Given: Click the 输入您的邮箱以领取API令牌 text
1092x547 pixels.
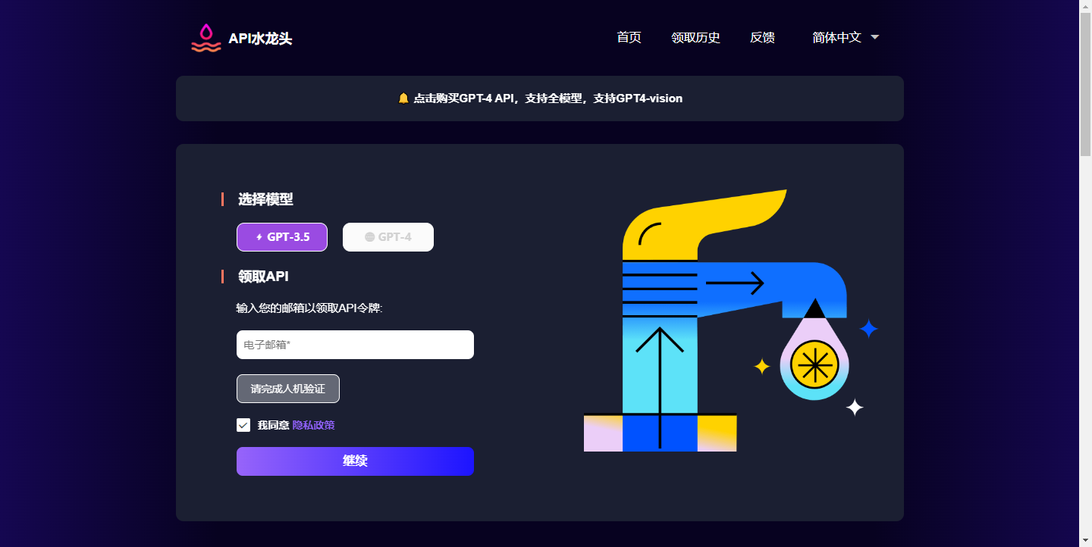Looking at the screenshot, I should pos(309,308).
